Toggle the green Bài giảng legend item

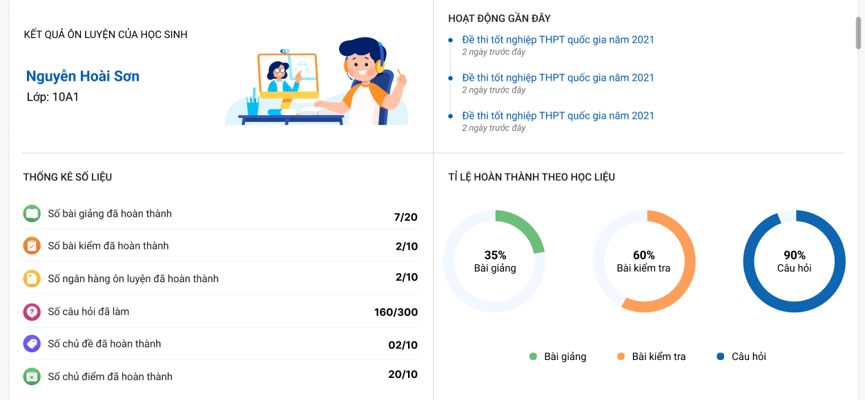pyautogui.click(x=558, y=357)
